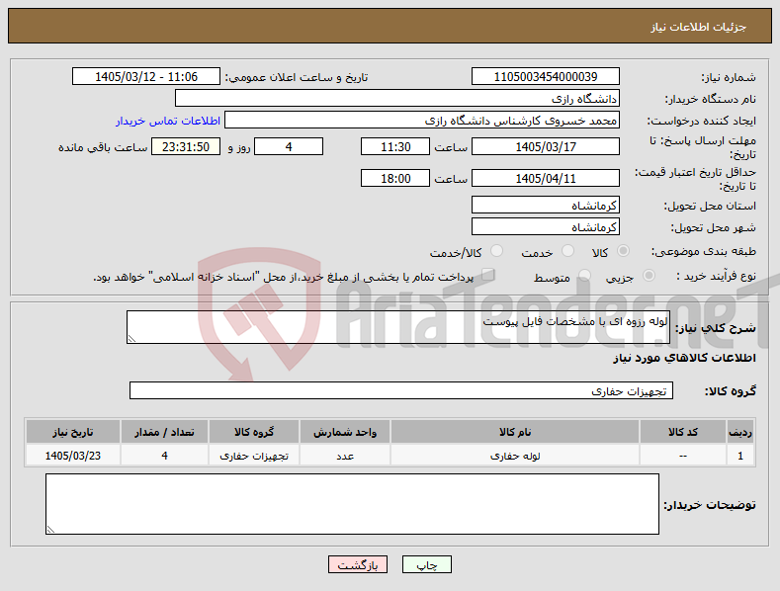
Task: Click the remaining time field 23:31:50
Action: pos(186,146)
